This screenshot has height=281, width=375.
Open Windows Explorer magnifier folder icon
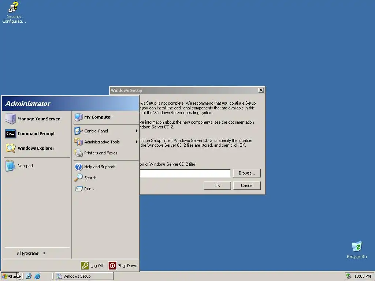11,148
